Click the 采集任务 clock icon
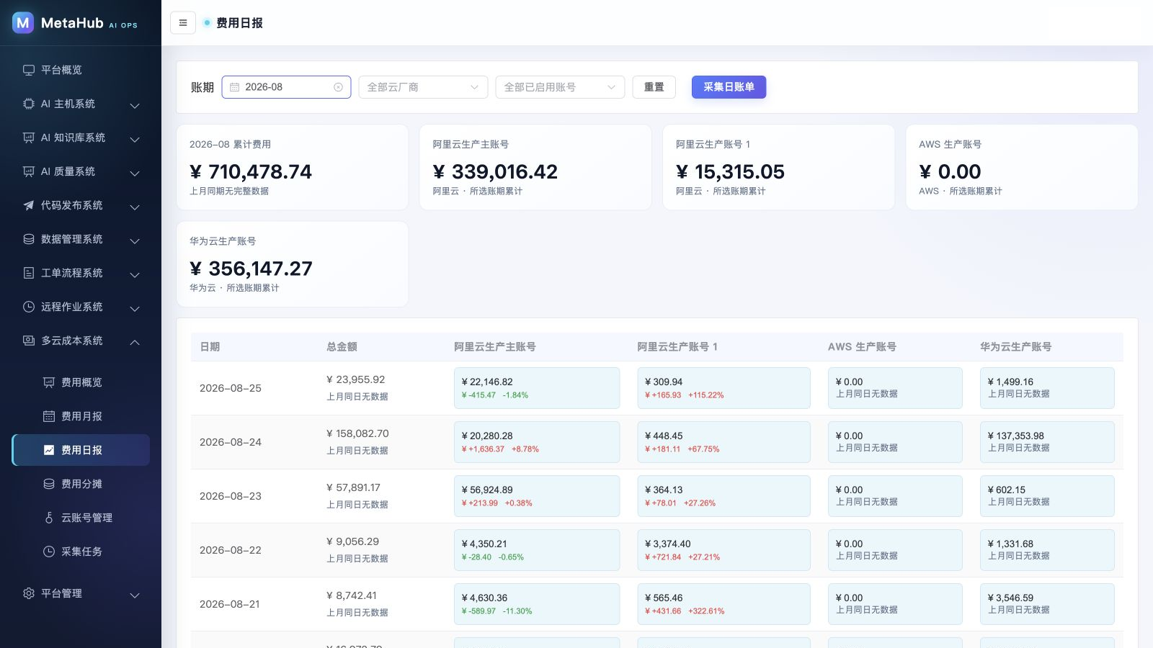 (49, 552)
